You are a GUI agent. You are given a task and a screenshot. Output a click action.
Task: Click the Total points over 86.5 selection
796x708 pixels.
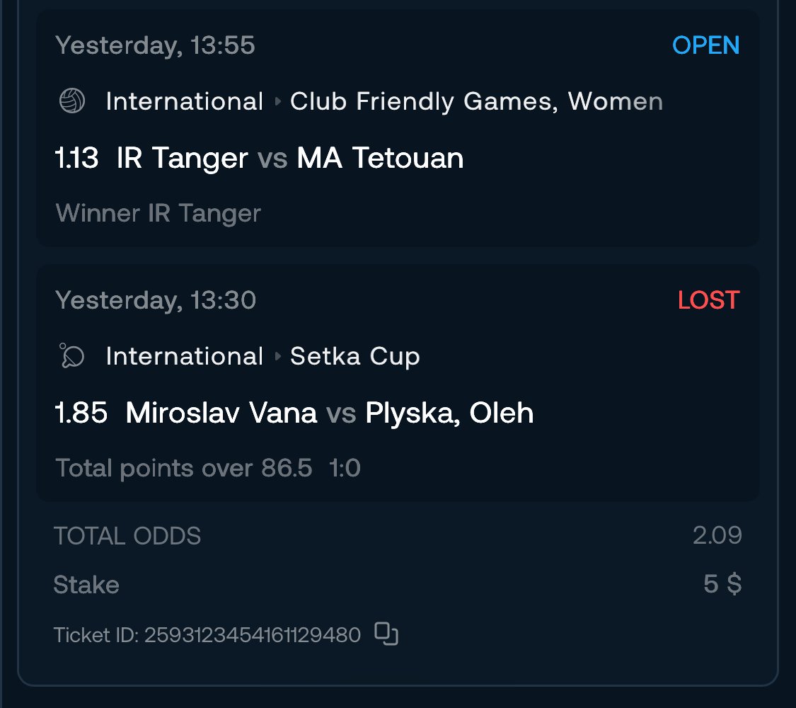tap(183, 468)
